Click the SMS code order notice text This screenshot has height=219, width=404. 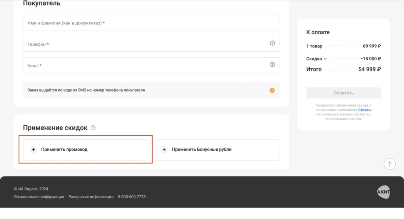coord(86,90)
